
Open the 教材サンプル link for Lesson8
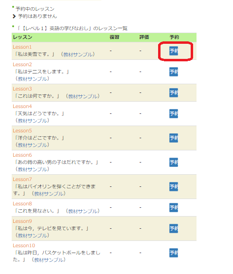82,211
